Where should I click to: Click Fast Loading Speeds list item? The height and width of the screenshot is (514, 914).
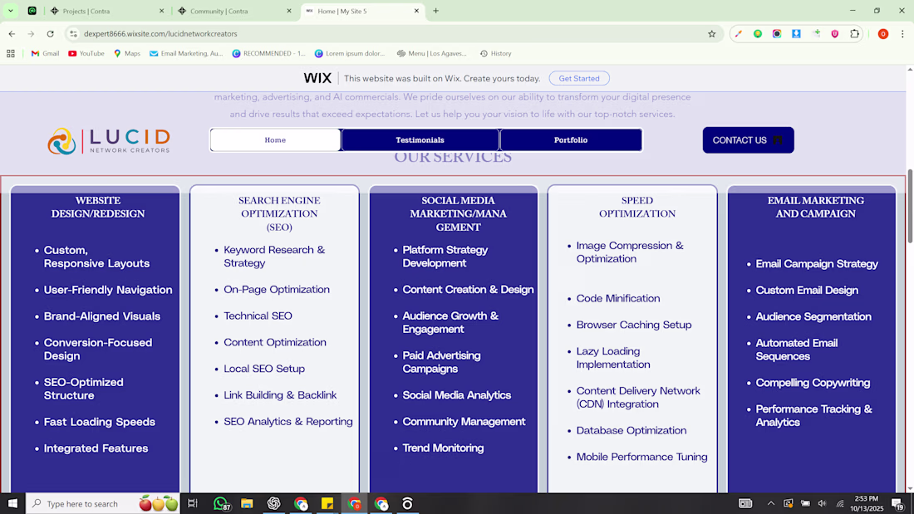click(99, 422)
